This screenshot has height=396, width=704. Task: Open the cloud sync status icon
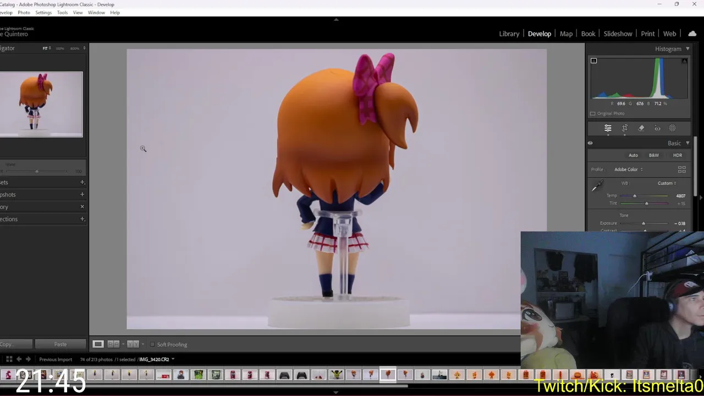point(692,34)
